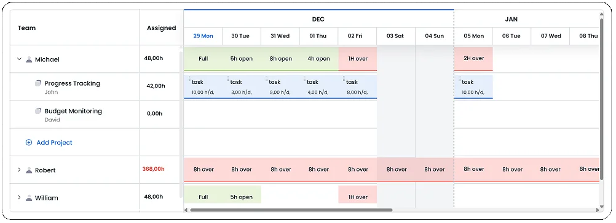Viewport: 616px width, 223px height.
Task: Click Michael's person avatar icon
Action: pyautogui.click(x=29, y=59)
